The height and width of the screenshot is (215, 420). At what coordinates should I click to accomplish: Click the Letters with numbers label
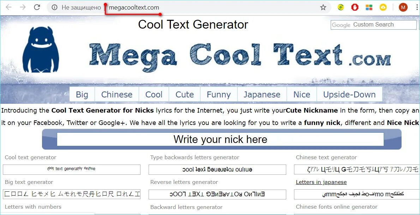33,207
